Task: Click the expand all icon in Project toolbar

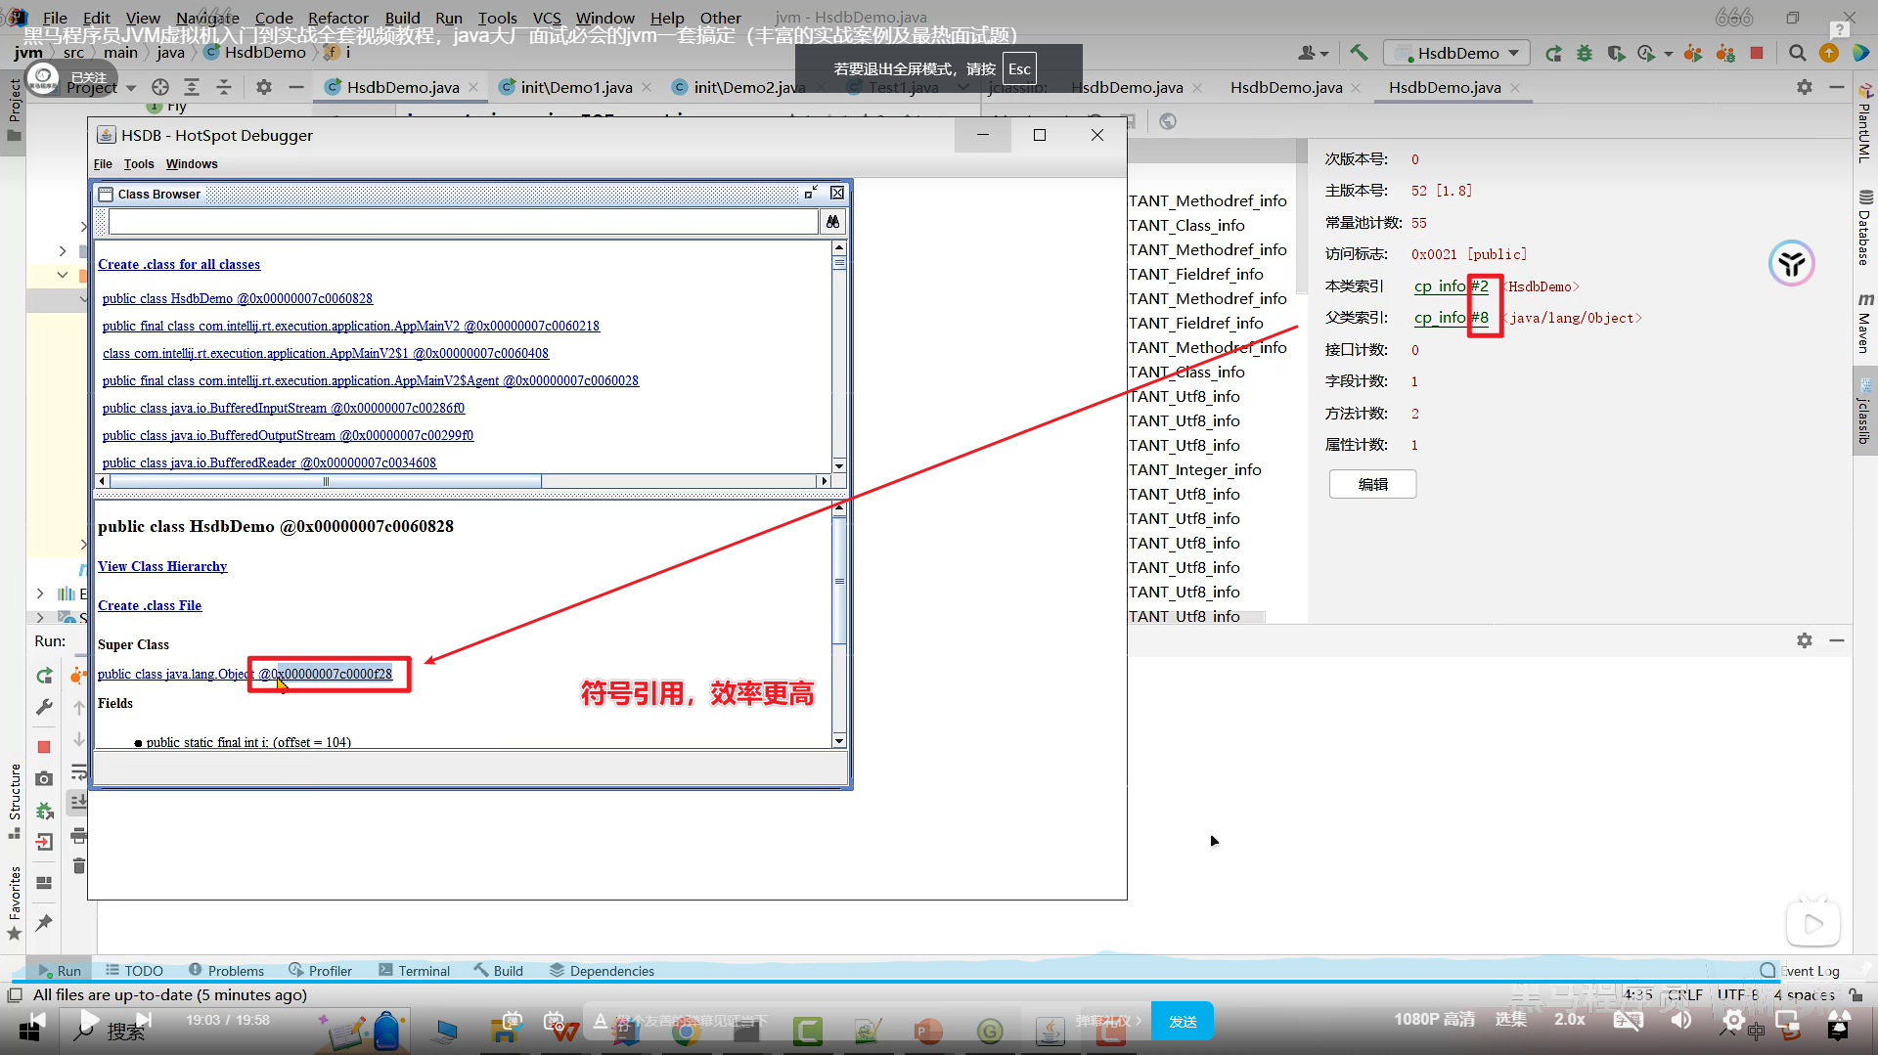Action: [x=192, y=87]
